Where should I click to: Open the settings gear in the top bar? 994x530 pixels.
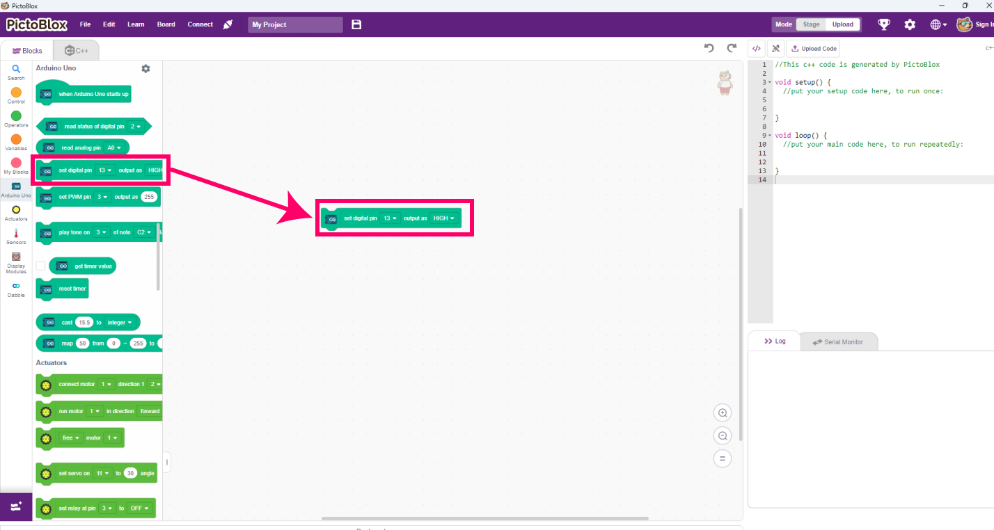[910, 24]
